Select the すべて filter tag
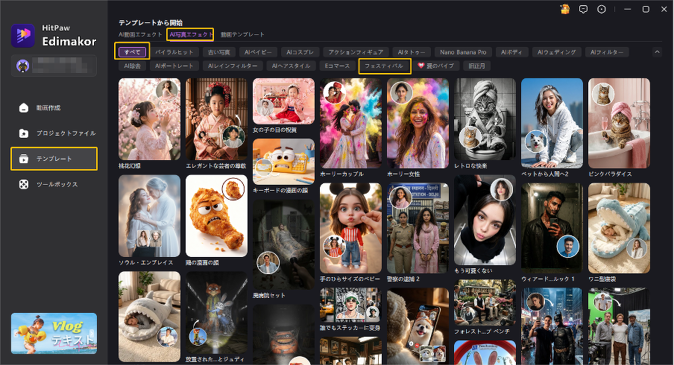Image resolution: width=674 pixels, height=365 pixels. 132,52
